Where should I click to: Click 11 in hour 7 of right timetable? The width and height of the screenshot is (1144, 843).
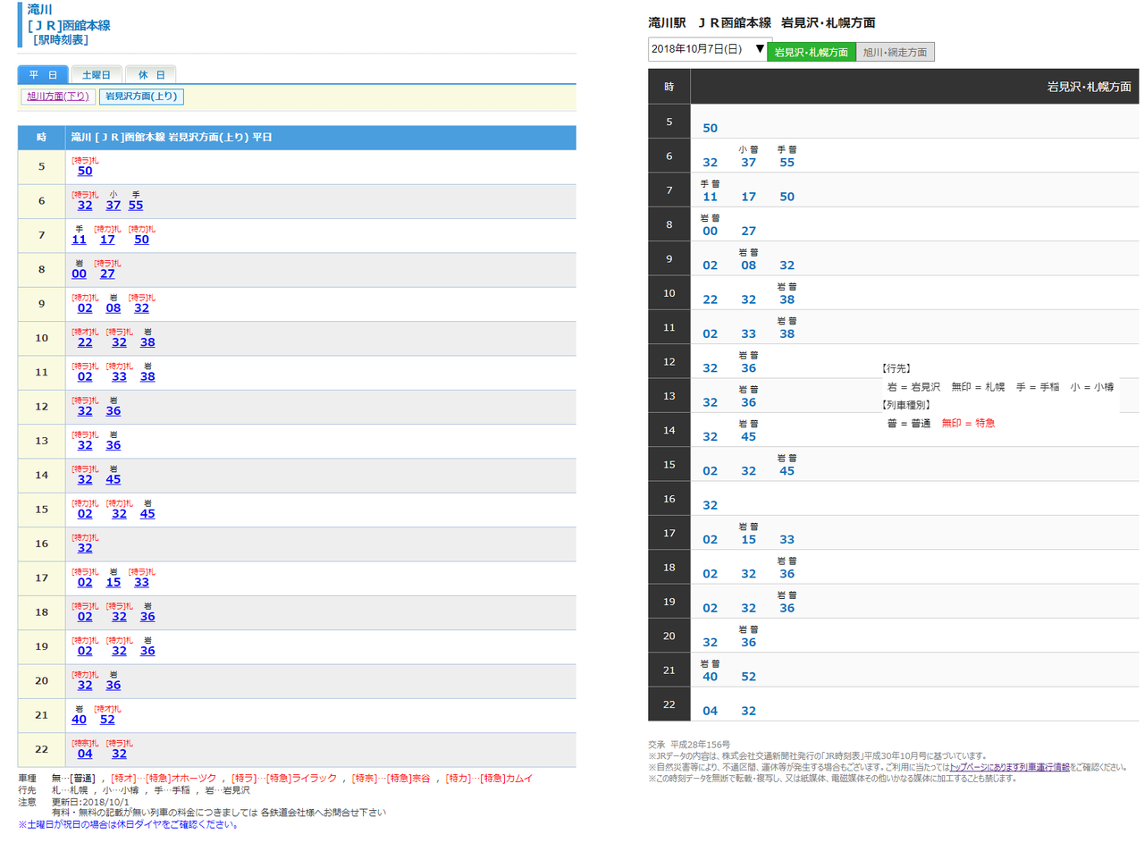pyautogui.click(x=711, y=197)
